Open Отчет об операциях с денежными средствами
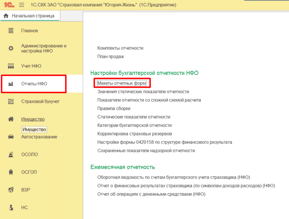289x219 pixels. pyautogui.click(x=151, y=194)
